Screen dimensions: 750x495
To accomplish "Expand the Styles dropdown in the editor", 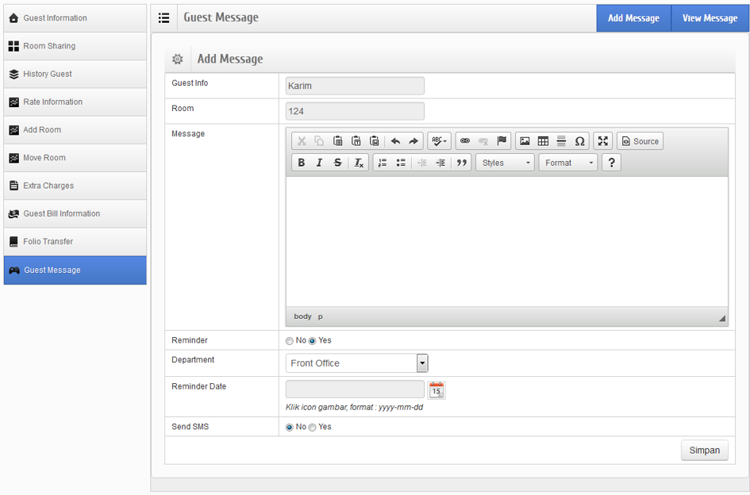I will pos(506,163).
